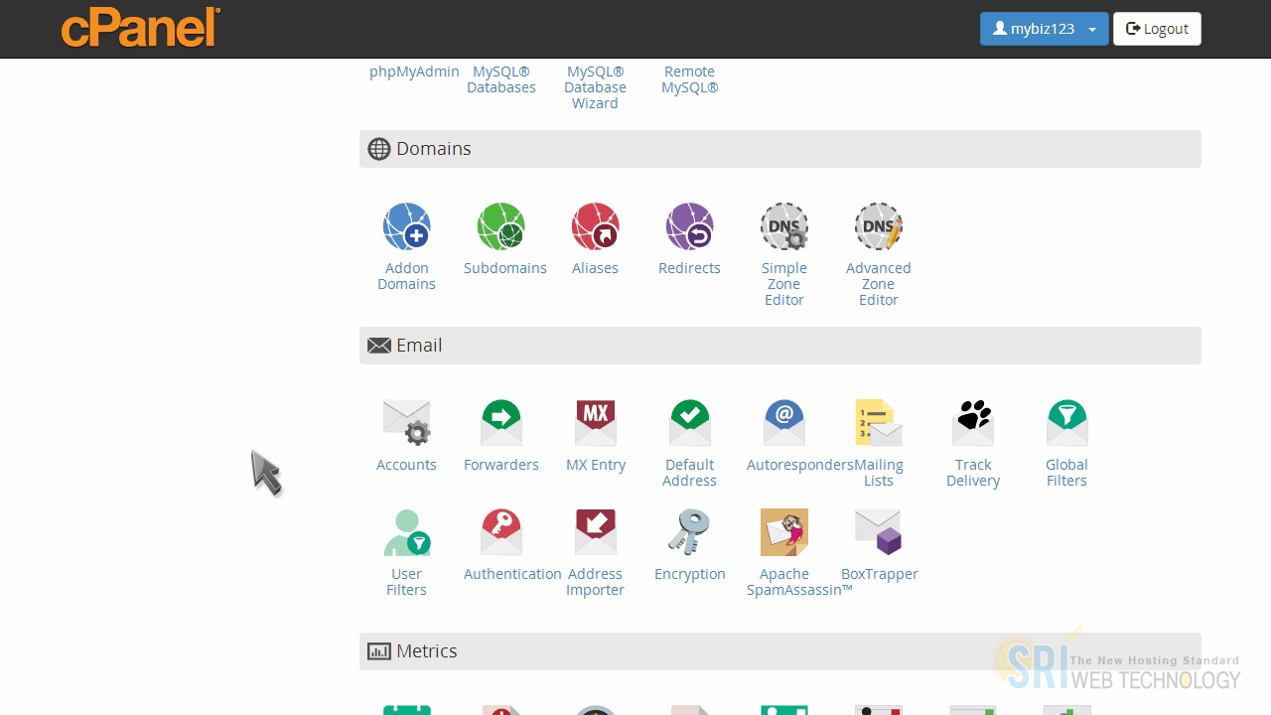Open the Track Delivery paw icon
The width and height of the screenshot is (1271, 715).
(x=972, y=424)
